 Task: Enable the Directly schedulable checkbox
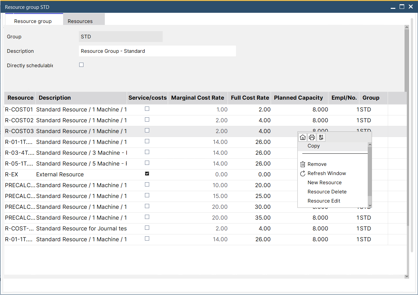pyautogui.click(x=81, y=65)
